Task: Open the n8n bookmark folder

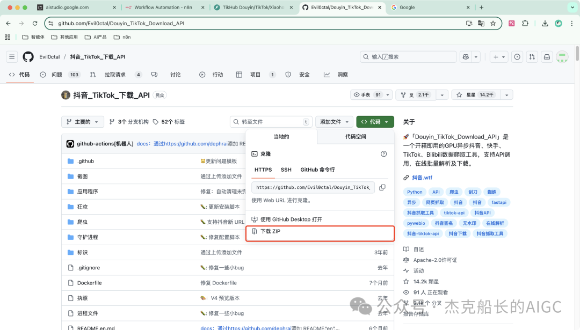Action: [122, 37]
